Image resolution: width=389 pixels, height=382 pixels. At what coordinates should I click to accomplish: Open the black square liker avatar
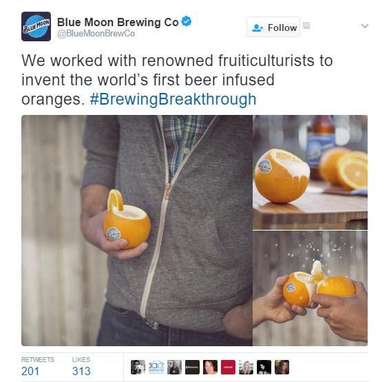tap(192, 367)
